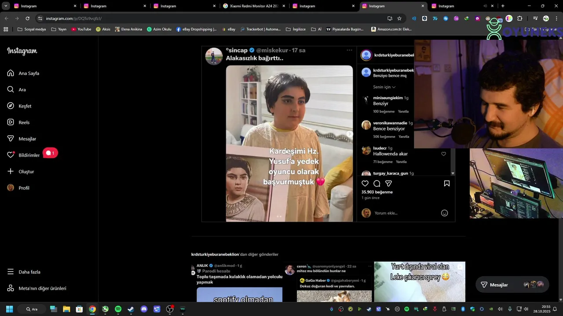This screenshot has height=316, width=563.
Task: Reply to veronikawannadie's comment
Action: click(404, 136)
